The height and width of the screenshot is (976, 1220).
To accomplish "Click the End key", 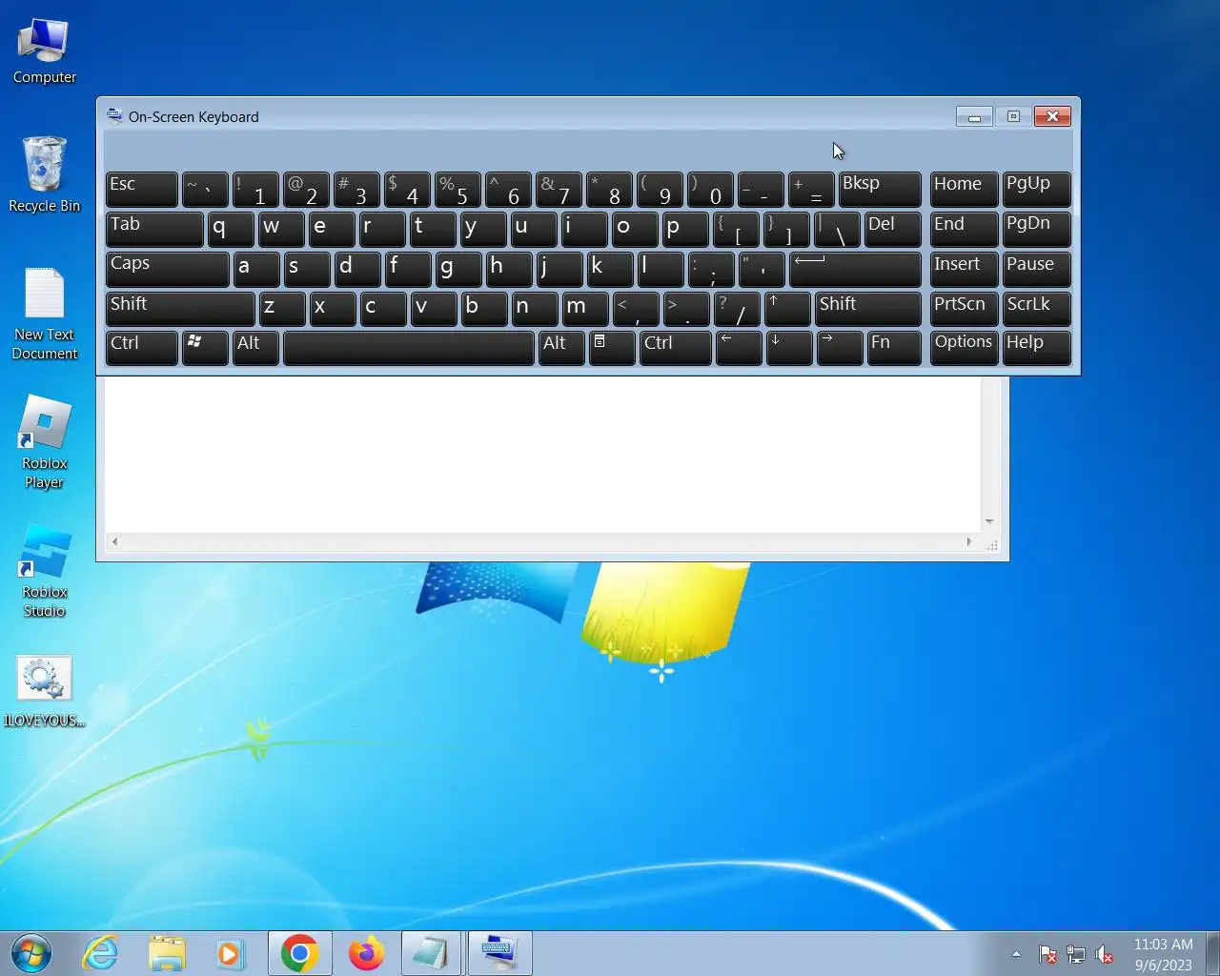I will tap(965, 230).
